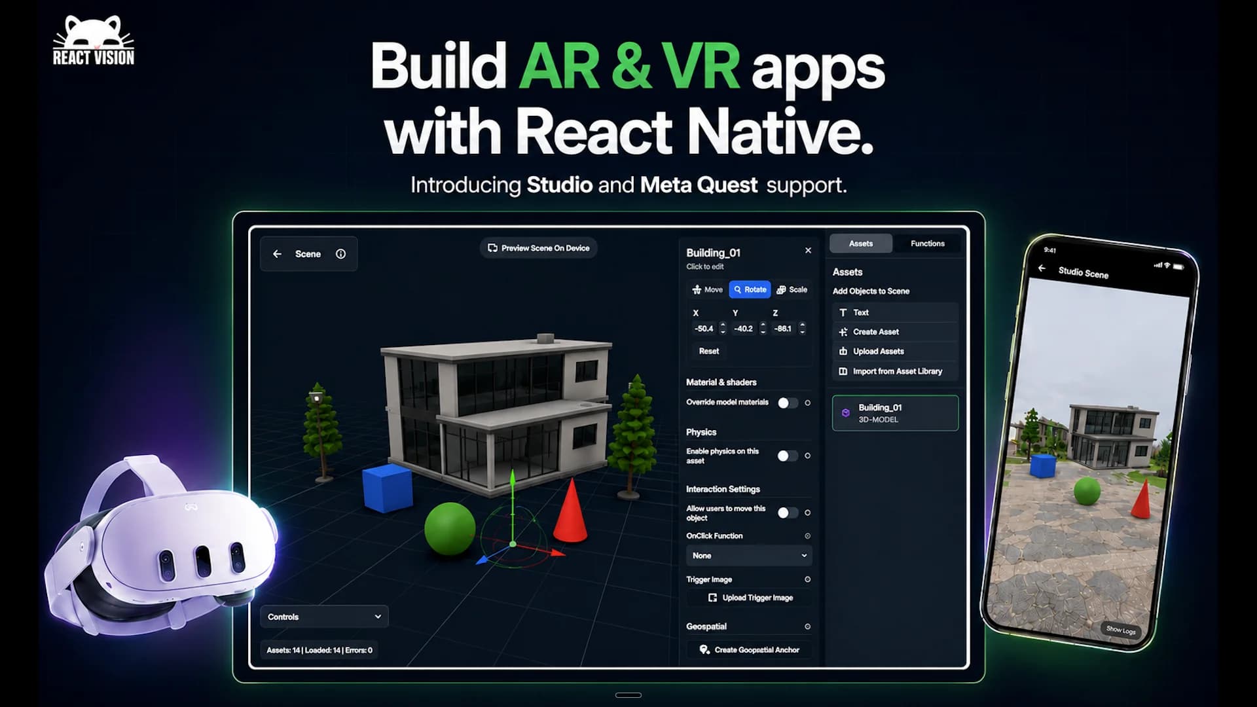This screenshot has width=1257, height=707.
Task: Switch to the Assets tab
Action: coord(861,244)
